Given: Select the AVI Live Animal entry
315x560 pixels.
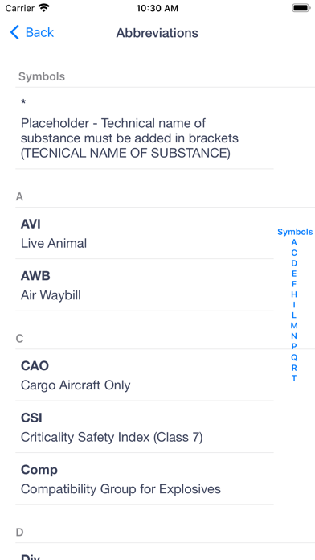Looking at the screenshot, I should coord(145,233).
